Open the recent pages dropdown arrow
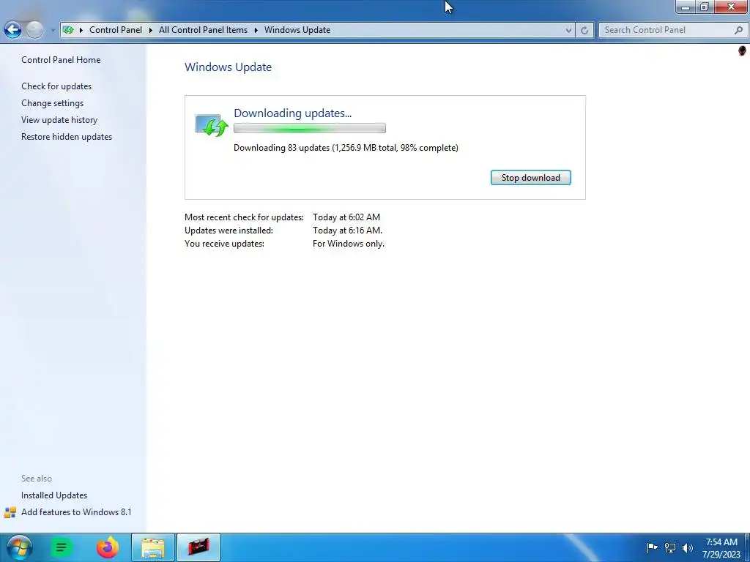 (53, 30)
